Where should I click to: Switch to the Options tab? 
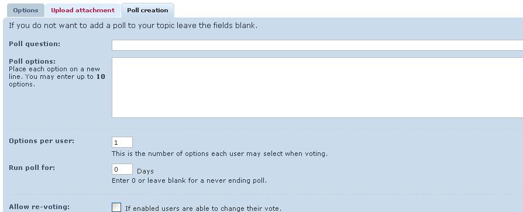[26, 11]
